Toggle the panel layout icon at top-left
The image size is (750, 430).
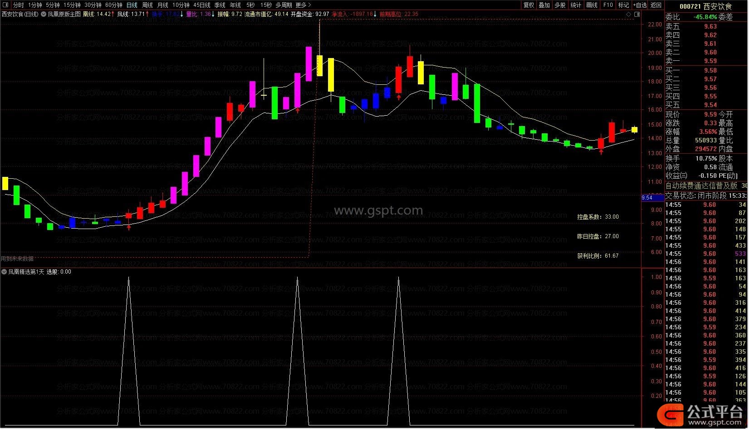[5, 5]
